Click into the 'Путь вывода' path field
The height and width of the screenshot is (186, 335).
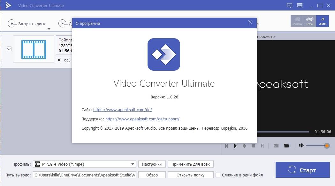coord(85,175)
